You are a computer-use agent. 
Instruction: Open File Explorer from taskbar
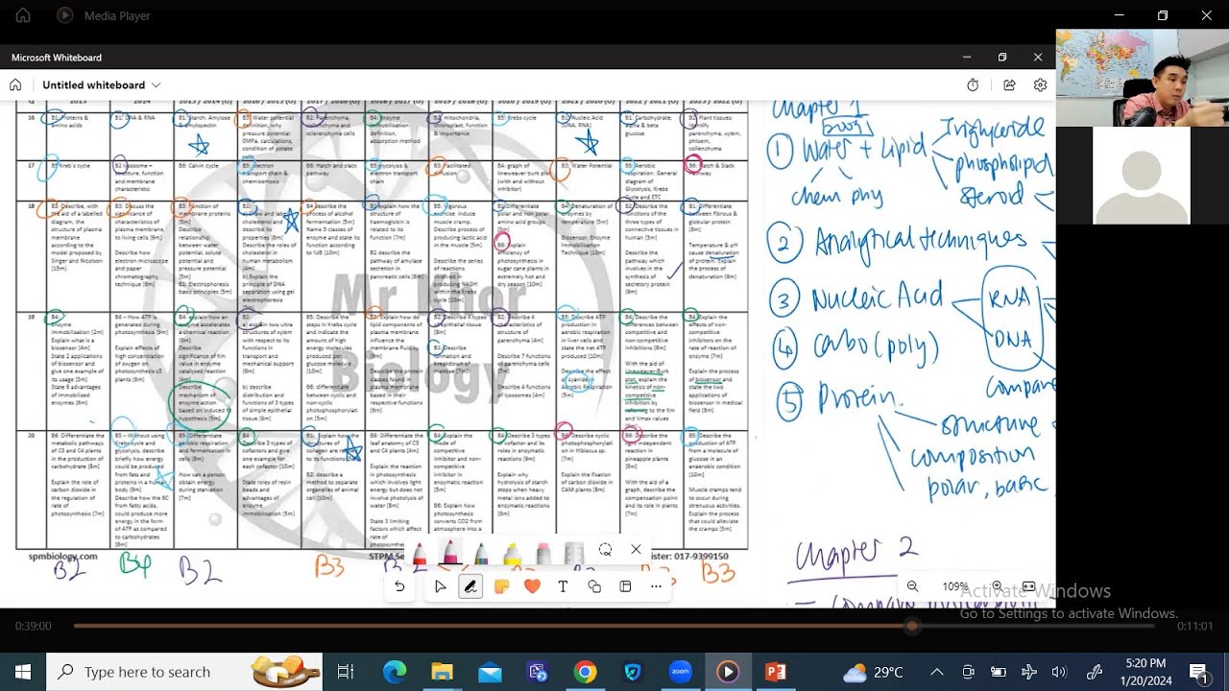(442, 672)
